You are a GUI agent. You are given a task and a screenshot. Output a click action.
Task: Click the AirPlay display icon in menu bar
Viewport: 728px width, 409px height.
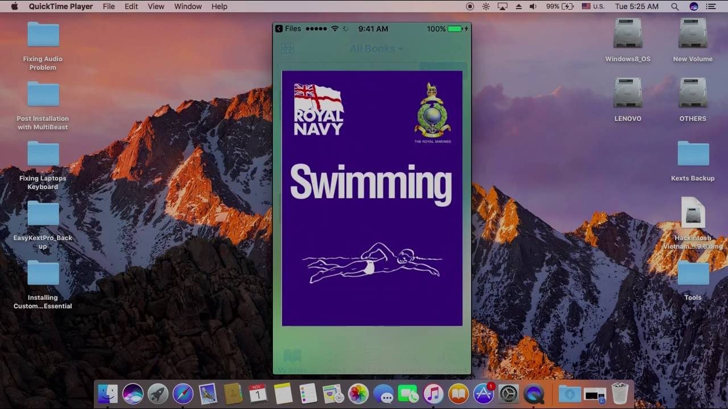[502, 6]
